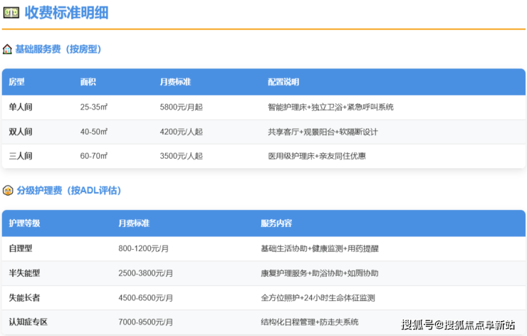Image resolution: width=527 pixels, height=336 pixels.
Task: Select the 房型 column header
Action: pos(16,82)
